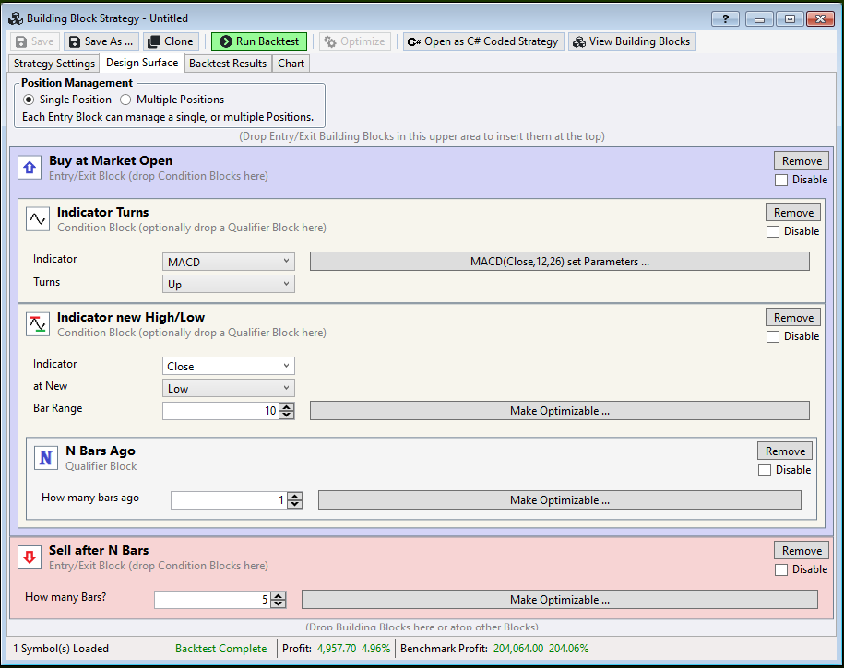Open the at New dropdown set to Low
844x668 pixels.
tap(229, 389)
